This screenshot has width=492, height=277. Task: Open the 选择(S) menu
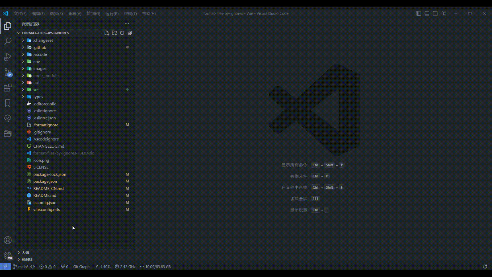click(x=56, y=14)
